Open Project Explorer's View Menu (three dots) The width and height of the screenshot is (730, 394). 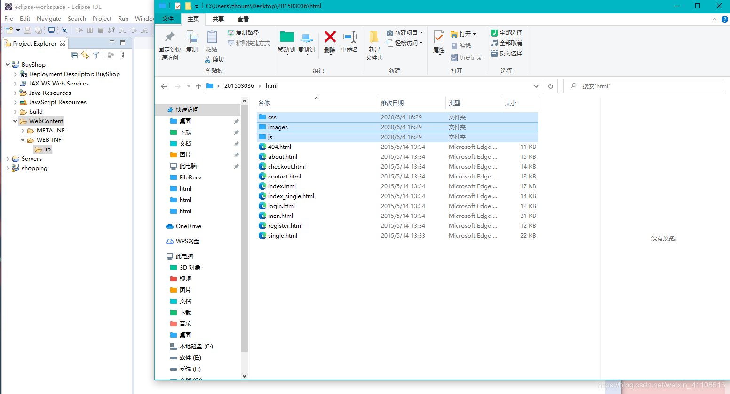pyautogui.click(x=123, y=55)
